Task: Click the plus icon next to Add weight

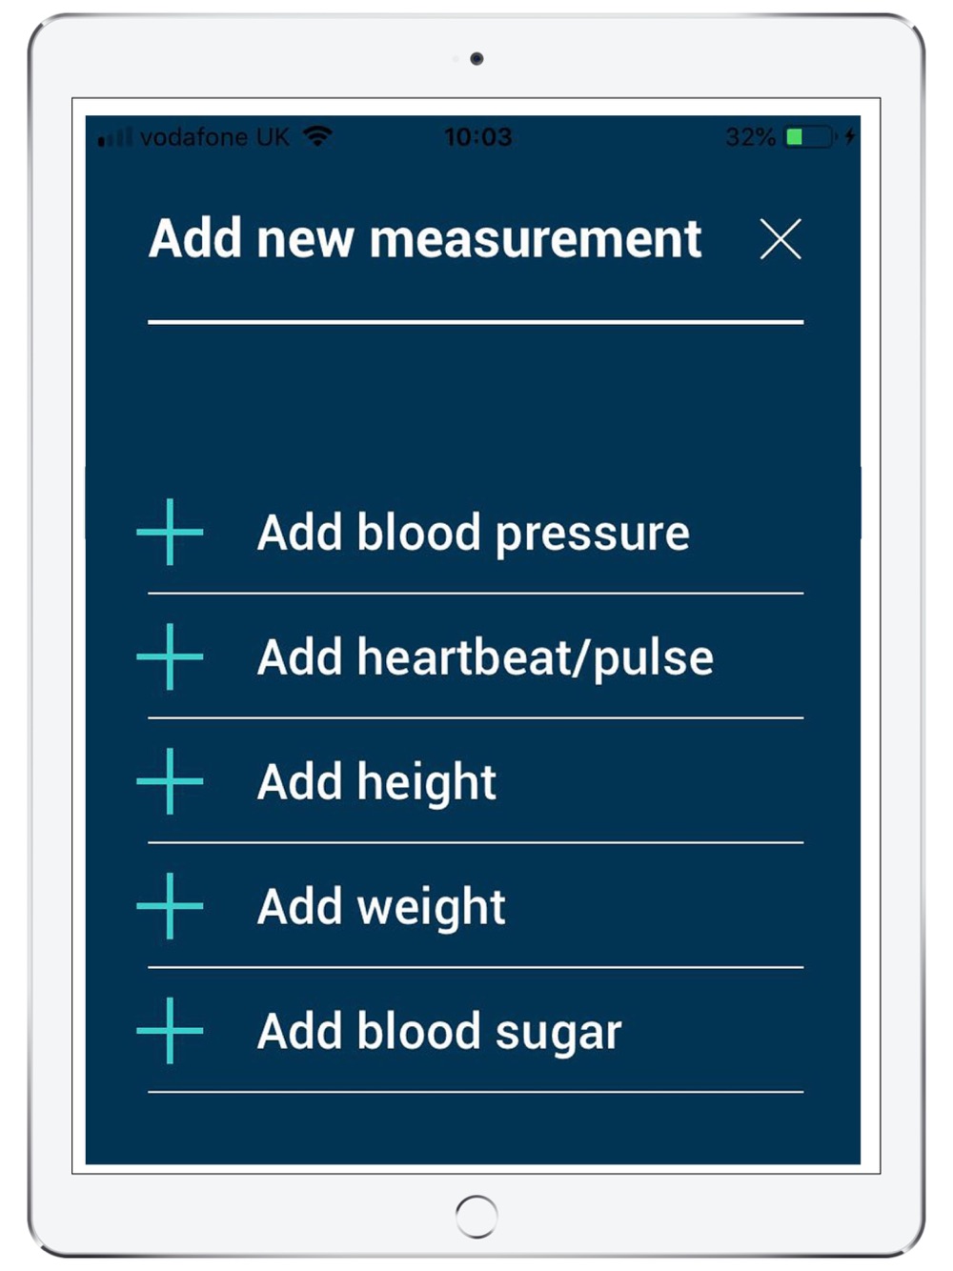Action: (170, 906)
